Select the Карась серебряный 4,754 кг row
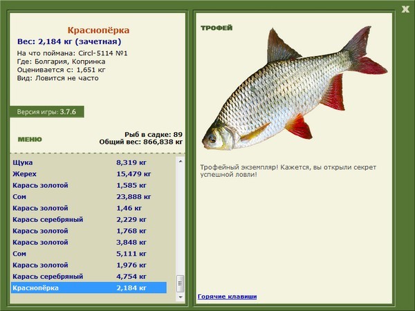The width and height of the screenshot is (415, 311). point(89,276)
